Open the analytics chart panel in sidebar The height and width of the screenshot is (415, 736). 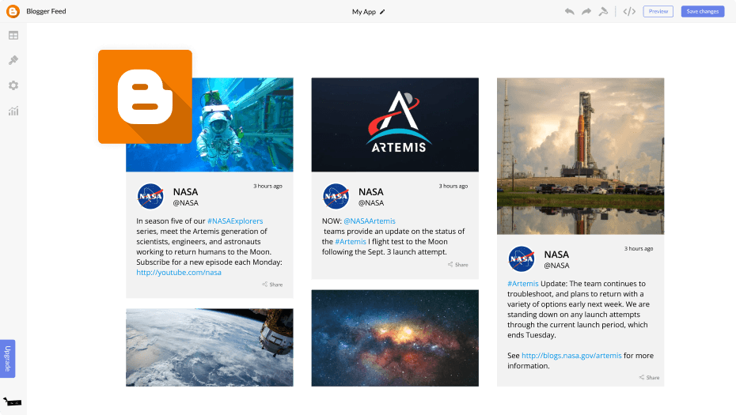tap(13, 111)
